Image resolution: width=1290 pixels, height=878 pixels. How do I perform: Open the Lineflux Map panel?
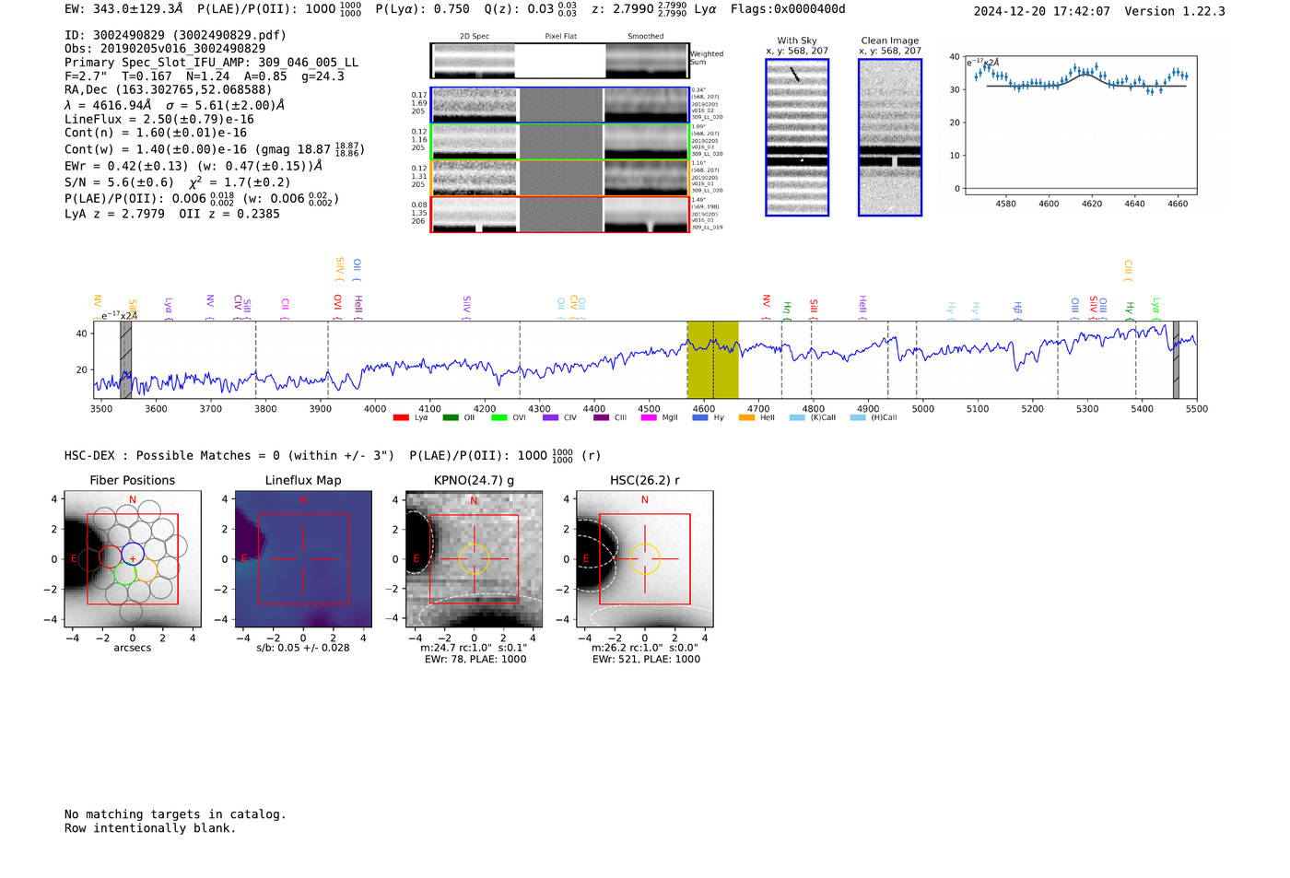tap(303, 559)
